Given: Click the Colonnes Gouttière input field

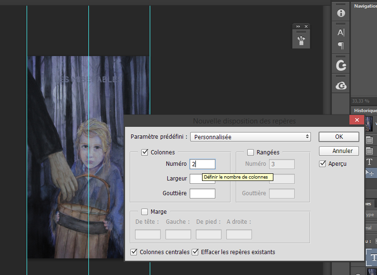Looking at the screenshot, I should coord(203,194).
